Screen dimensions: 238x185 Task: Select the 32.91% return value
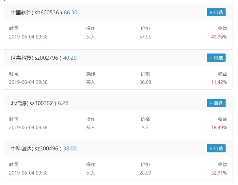[x=219, y=173]
